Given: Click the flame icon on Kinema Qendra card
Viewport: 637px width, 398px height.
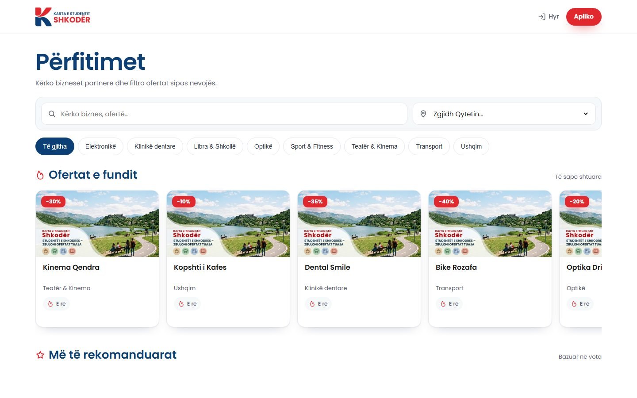Looking at the screenshot, I should [x=50, y=304].
